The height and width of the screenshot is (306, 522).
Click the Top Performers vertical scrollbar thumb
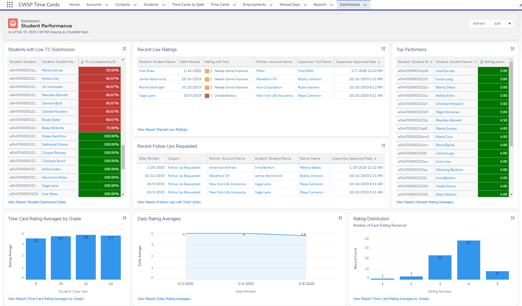click(511, 104)
